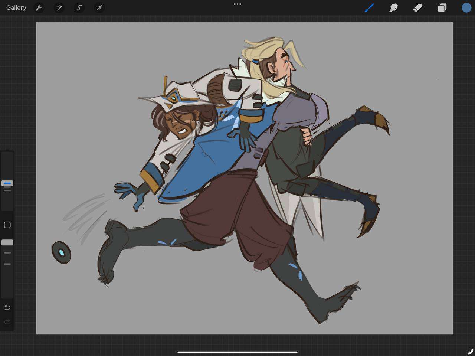
Task: Tap the brush opacity slider handle
Action: pos(7,242)
